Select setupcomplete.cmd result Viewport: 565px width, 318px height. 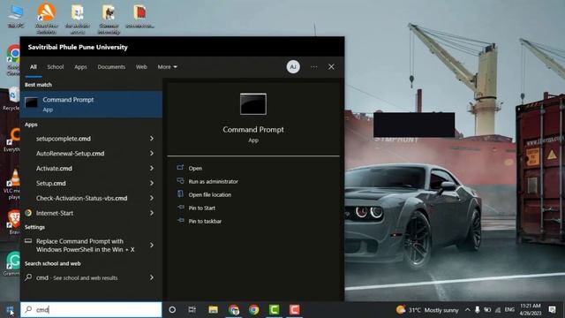tap(64, 139)
